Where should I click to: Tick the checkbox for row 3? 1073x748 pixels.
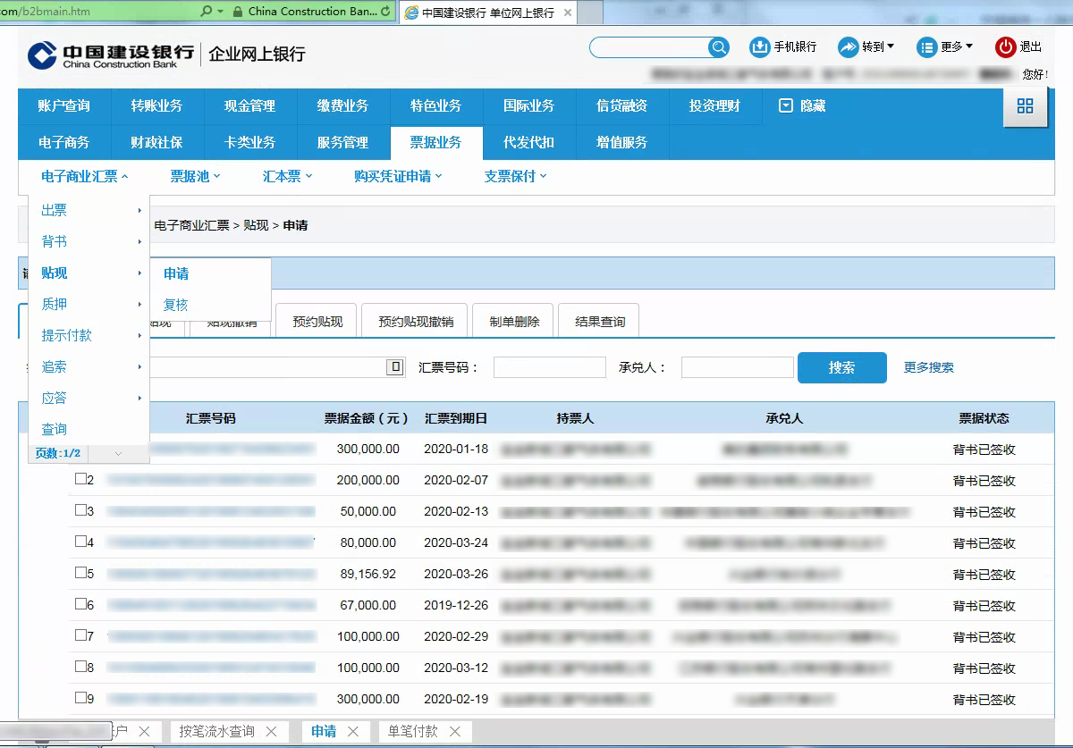pyautogui.click(x=80, y=510)
